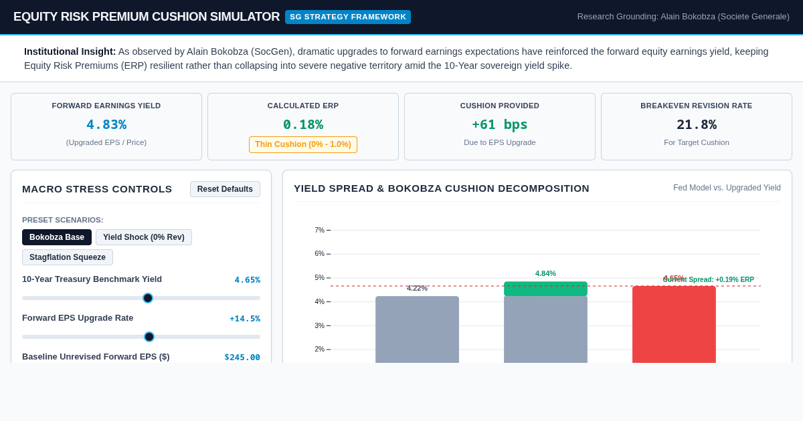Click the Cushion Provided card label
The height and width of the screenshot is (421, 803).
tap(500, 106)
